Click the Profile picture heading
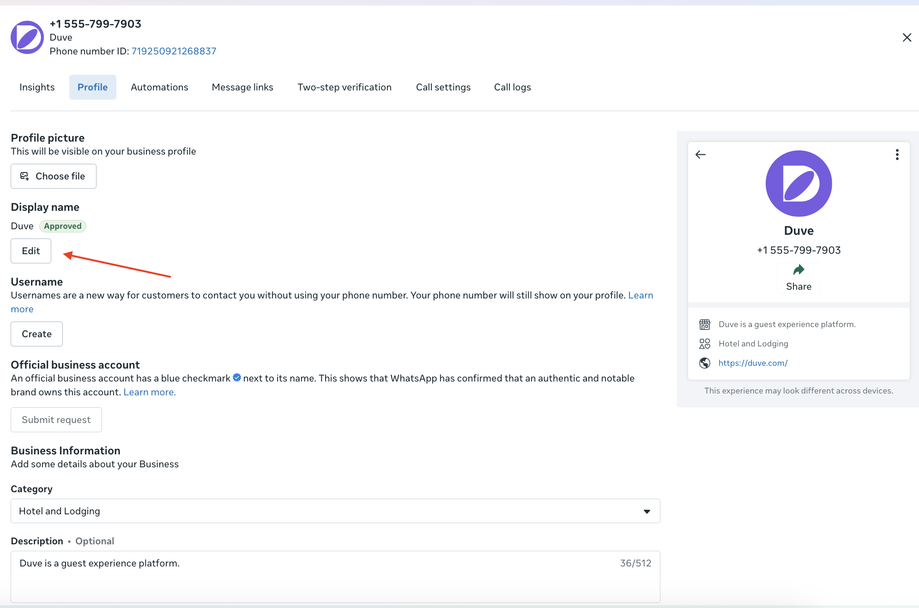919x608 pixels. point(48,138)
